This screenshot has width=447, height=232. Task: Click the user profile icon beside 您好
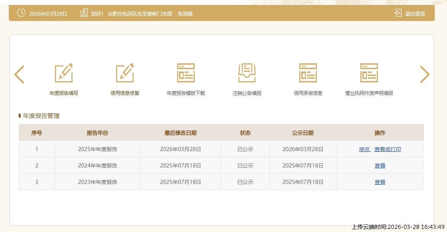click(84, 13)
